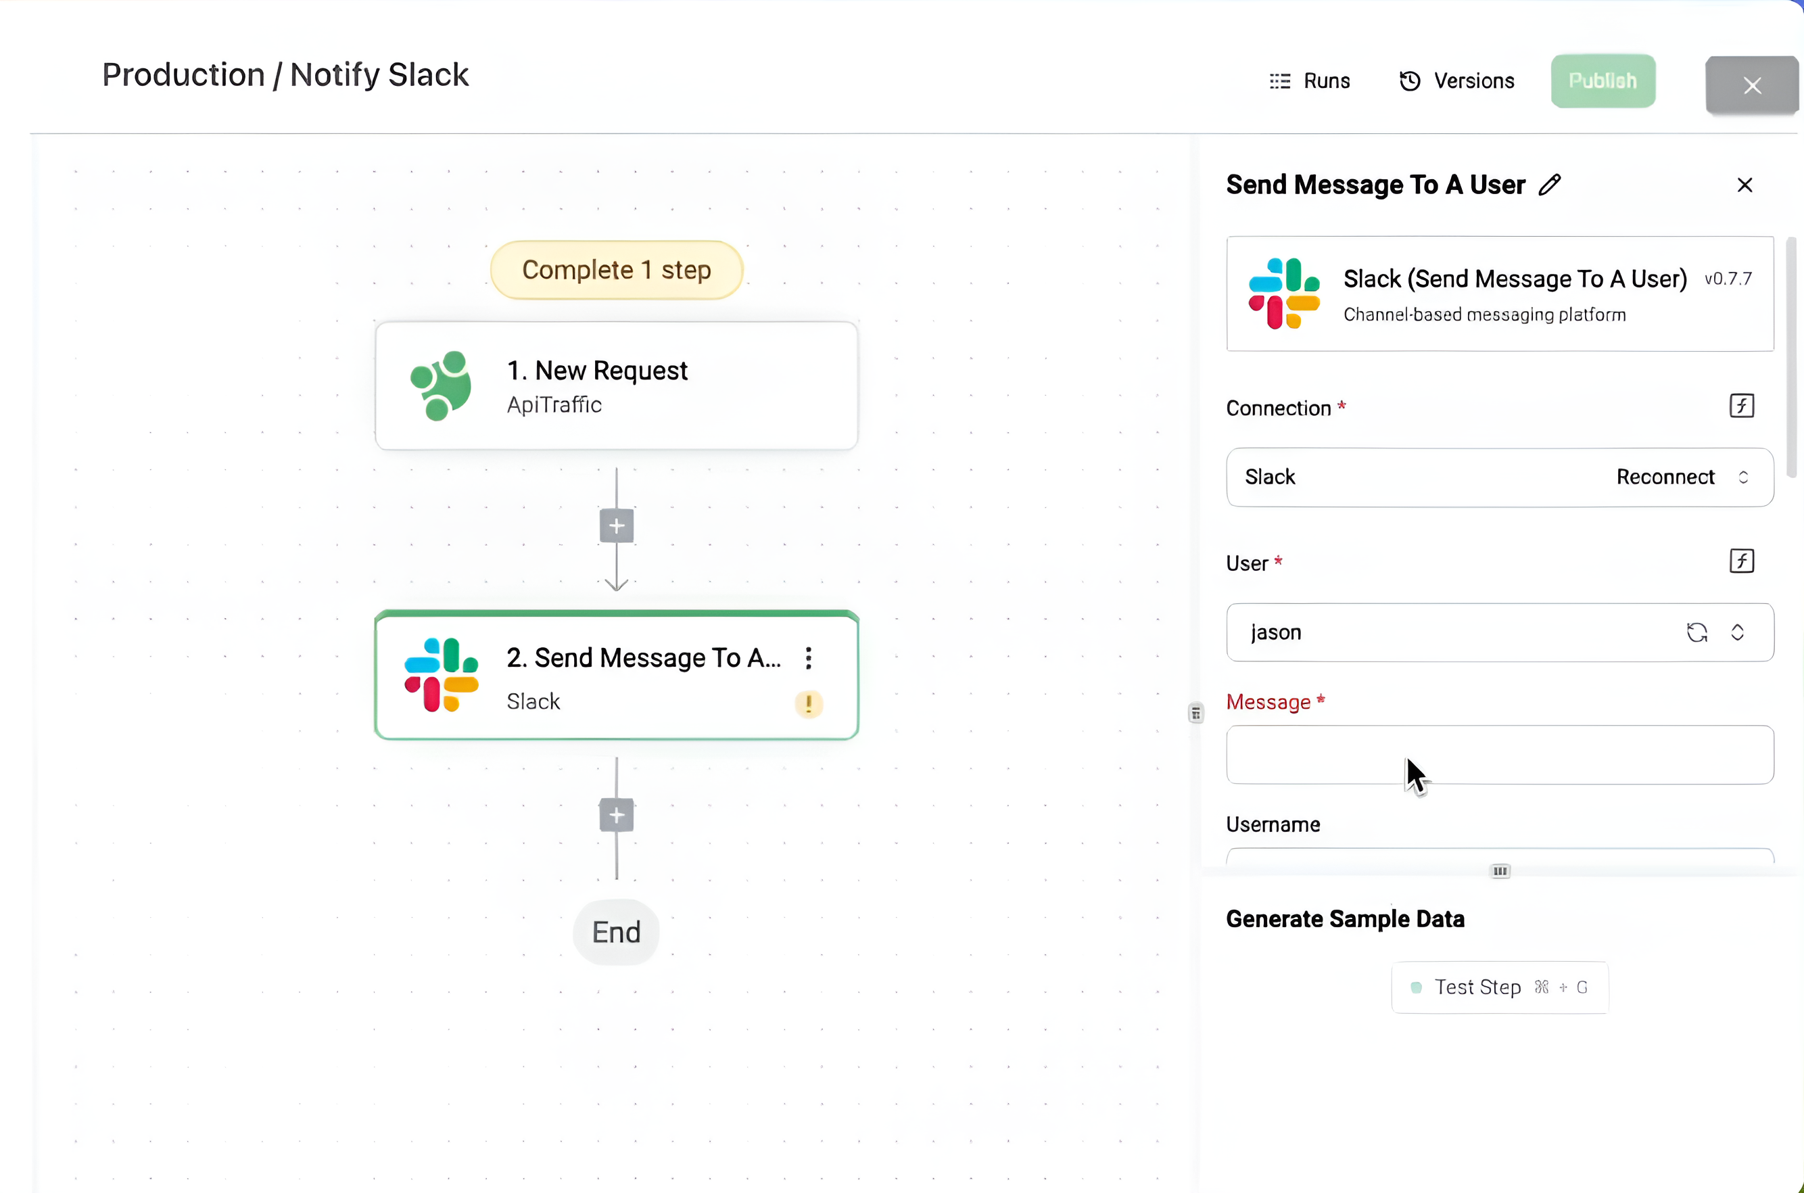1804x1193 pixels.
Task: Click into the Message input field
Action: tap(1499, 755)
